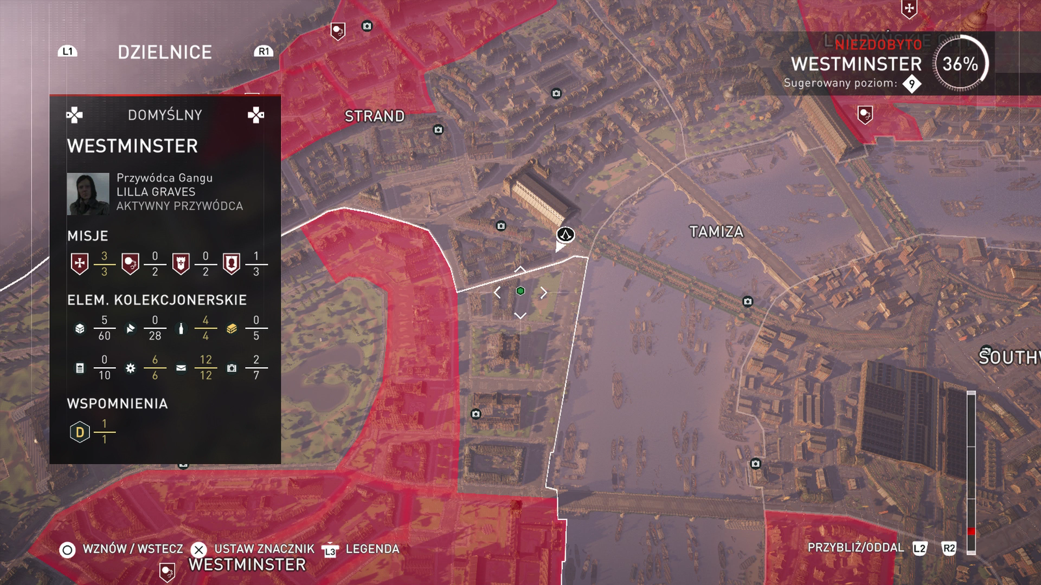Click the letters envelope collectible icon
Screen dimensions: 1041x585
click(x=181, y=368)
